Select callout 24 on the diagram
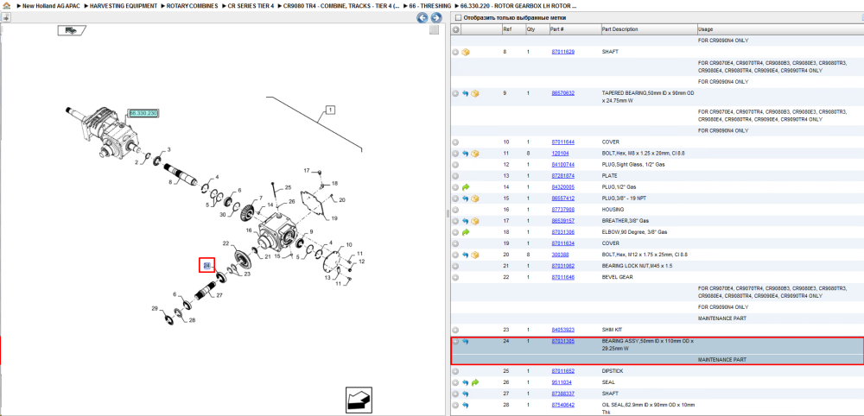Image resolution: width=864 pixels, height=416 pixels. click(206, 266)
